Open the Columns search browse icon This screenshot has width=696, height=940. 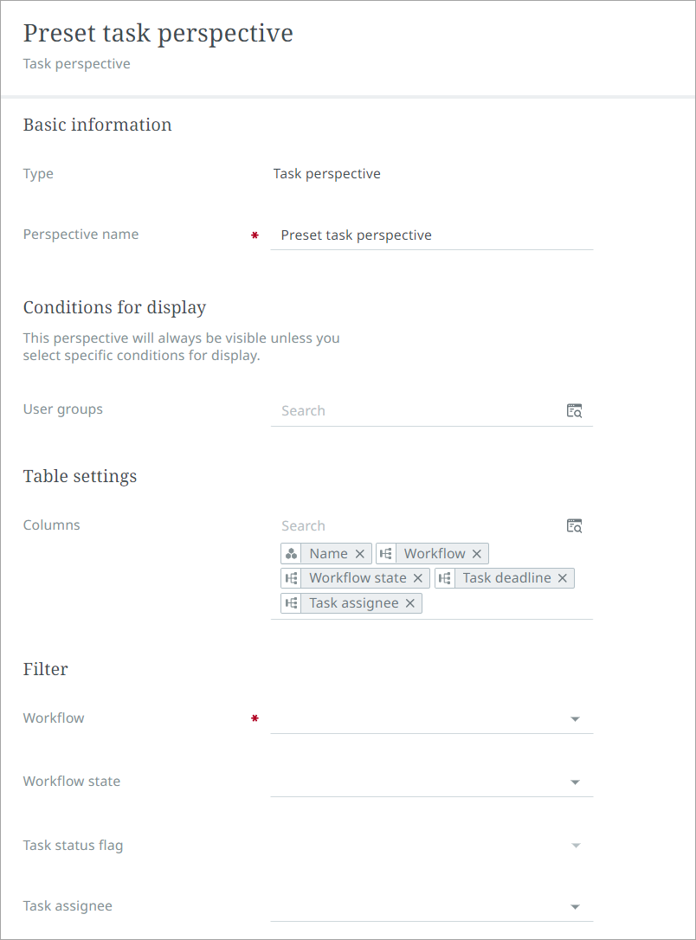[575, 526]
